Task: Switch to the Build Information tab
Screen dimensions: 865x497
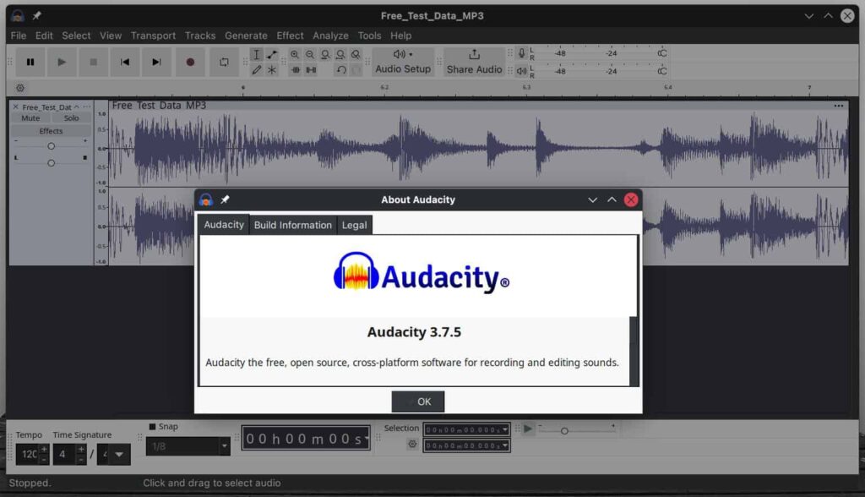Action: pos(292,225)
